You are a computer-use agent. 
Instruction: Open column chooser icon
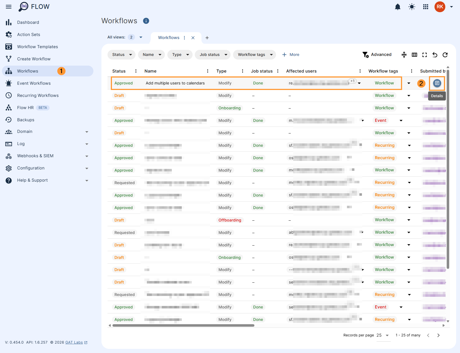coord(414,55)
